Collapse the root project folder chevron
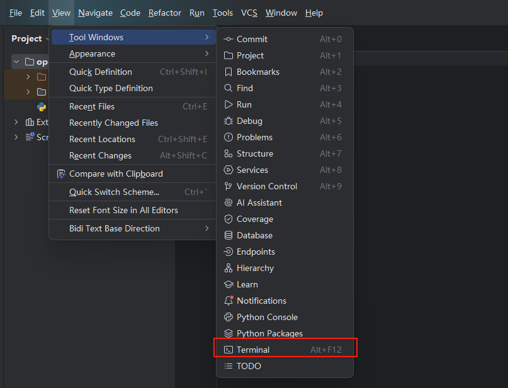The height and width of the screenshot is (388, 508). [16, 62]
